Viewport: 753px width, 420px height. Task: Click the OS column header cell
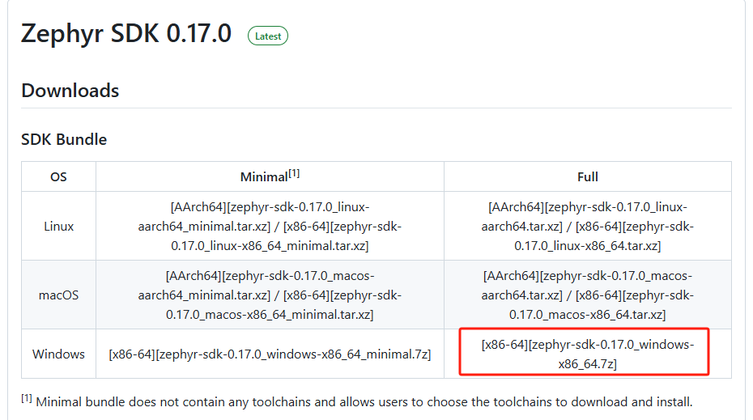58,176
